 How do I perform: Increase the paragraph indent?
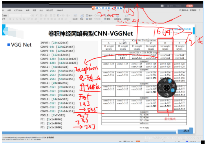pyautogui.click(x=54, y=16)
